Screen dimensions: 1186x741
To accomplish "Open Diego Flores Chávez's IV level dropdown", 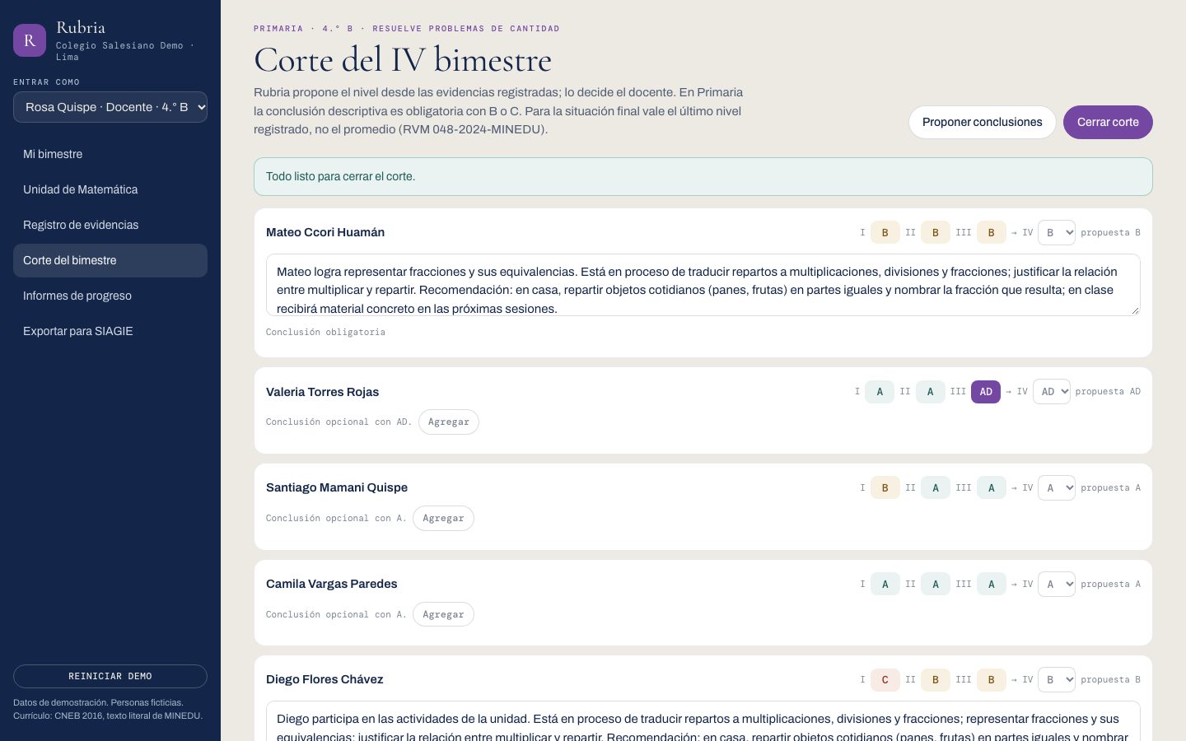I will (1057, 680).
